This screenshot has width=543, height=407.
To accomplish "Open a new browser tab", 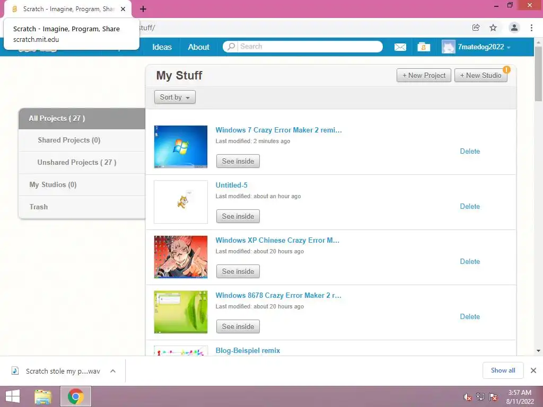I will coord(143,9).
